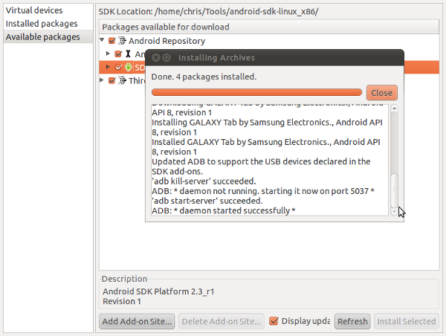
Task: Expand the highlighted SDK Platform row
Action: [109, 67]
